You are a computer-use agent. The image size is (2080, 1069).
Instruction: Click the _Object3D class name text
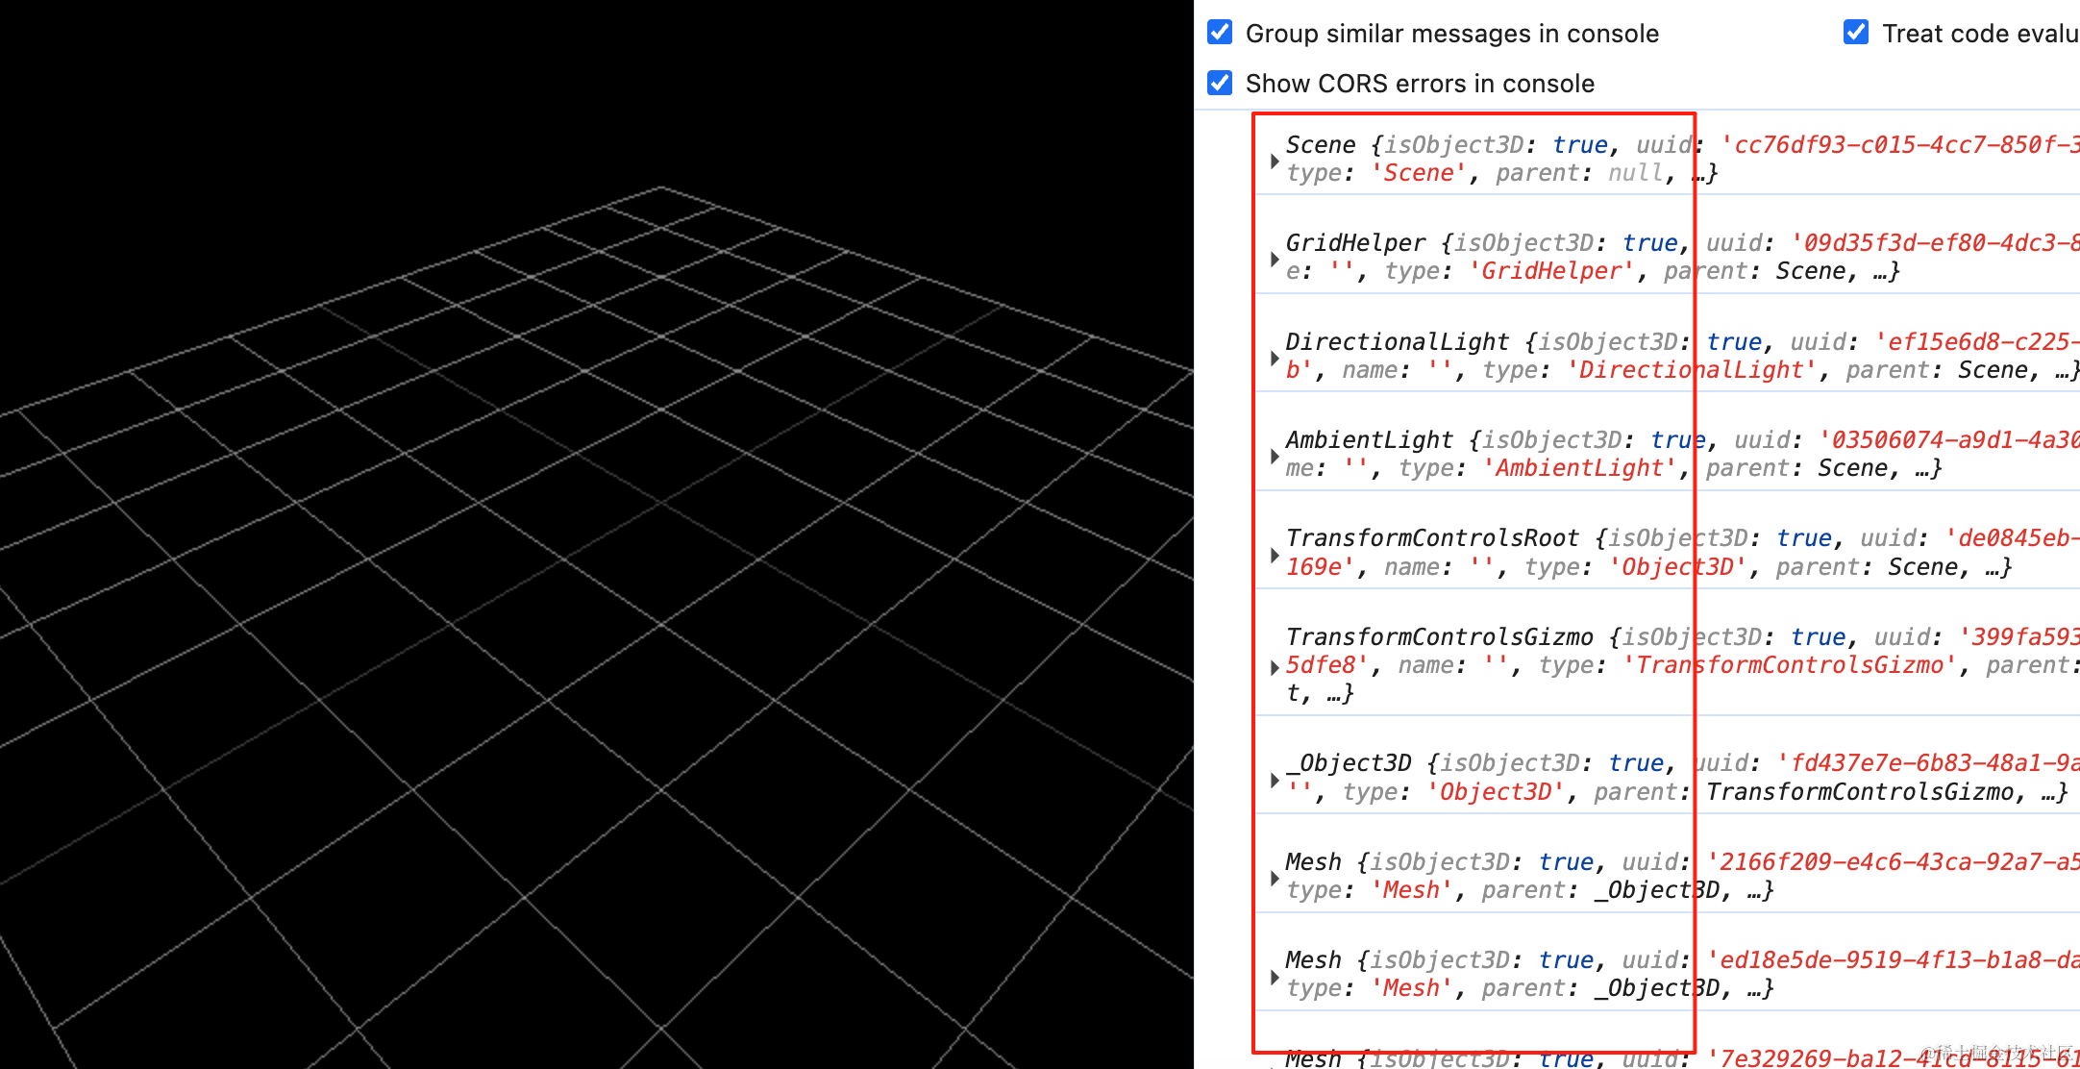(x=1349, y=763)
